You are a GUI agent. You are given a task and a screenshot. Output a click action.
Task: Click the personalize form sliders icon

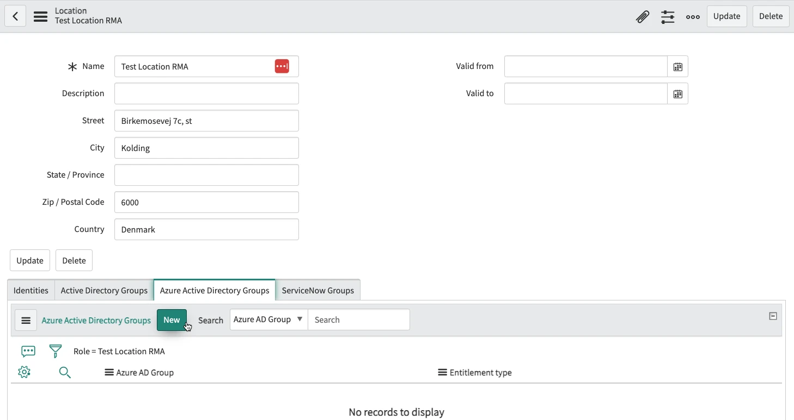(668, 16)
